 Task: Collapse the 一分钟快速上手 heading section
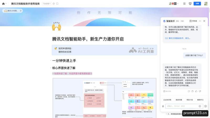51,61
